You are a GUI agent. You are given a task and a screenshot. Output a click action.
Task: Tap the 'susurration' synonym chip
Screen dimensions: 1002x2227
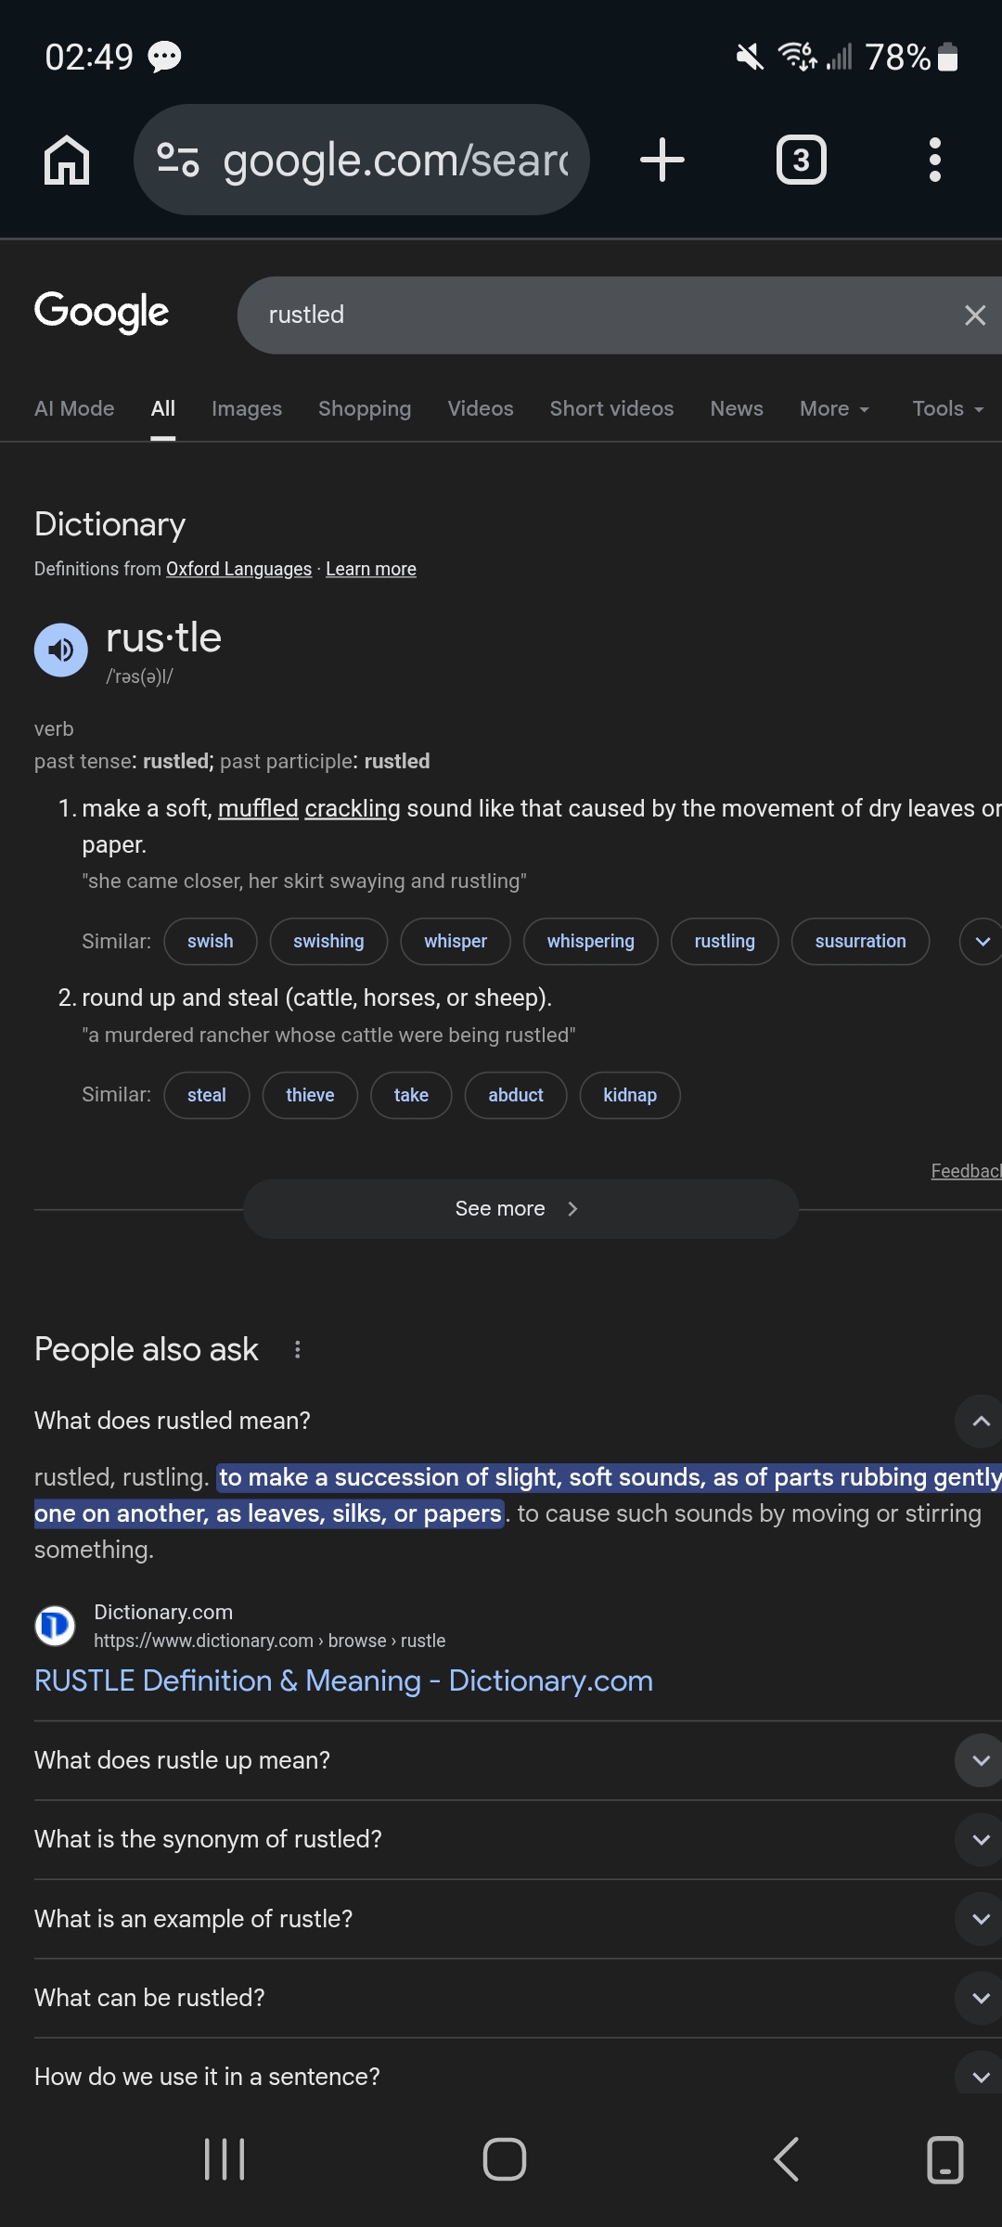coord(860,942)
